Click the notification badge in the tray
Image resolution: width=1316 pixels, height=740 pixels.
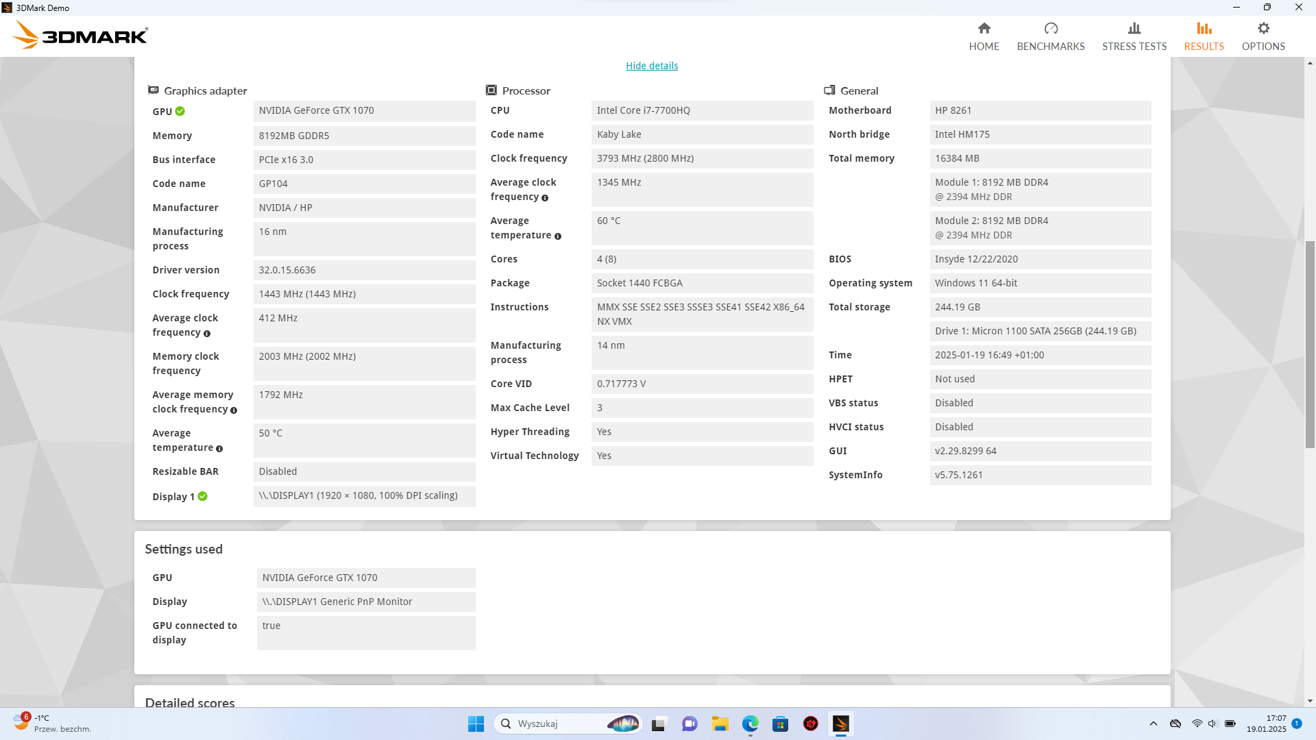pyautogui.click(x=1296, y=724)
